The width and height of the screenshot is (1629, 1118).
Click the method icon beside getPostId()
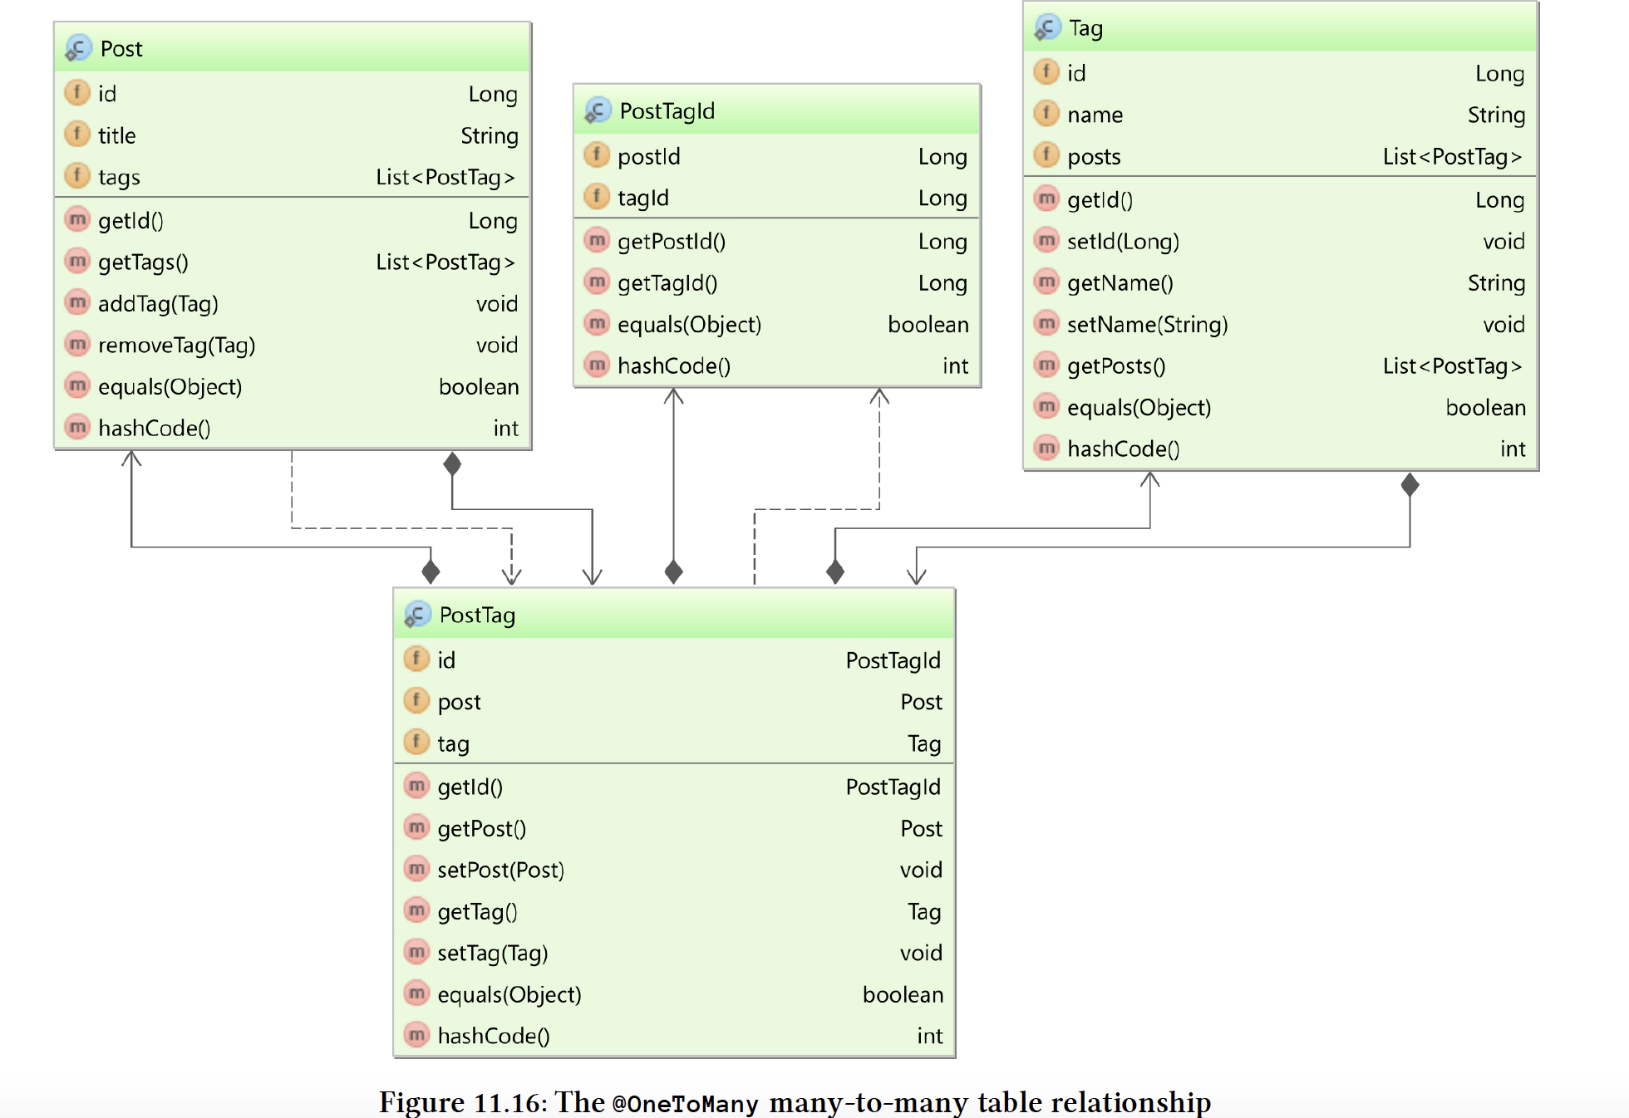coord(596,241)
